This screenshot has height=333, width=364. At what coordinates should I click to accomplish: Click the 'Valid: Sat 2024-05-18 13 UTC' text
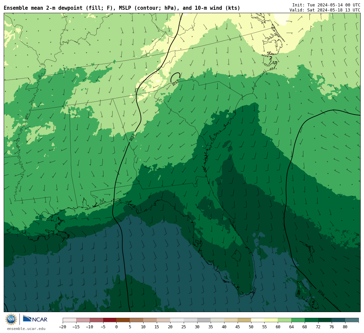click(x=325, y=10)
